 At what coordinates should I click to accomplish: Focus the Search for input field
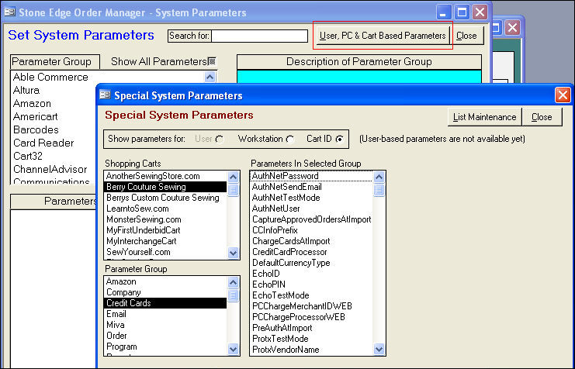coord(259,36)
